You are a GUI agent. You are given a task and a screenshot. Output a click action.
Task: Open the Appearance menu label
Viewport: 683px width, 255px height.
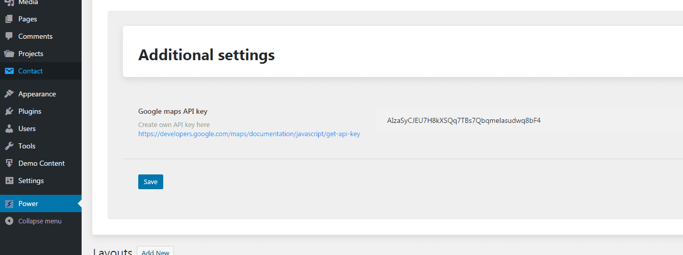[x=37, y=94]
